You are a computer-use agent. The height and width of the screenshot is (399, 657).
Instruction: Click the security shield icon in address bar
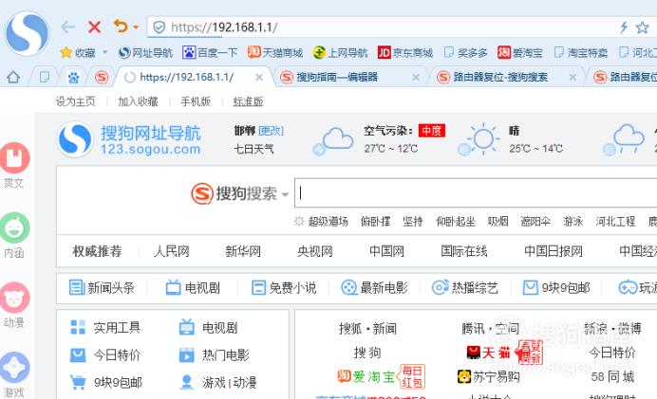click(159, 27)
